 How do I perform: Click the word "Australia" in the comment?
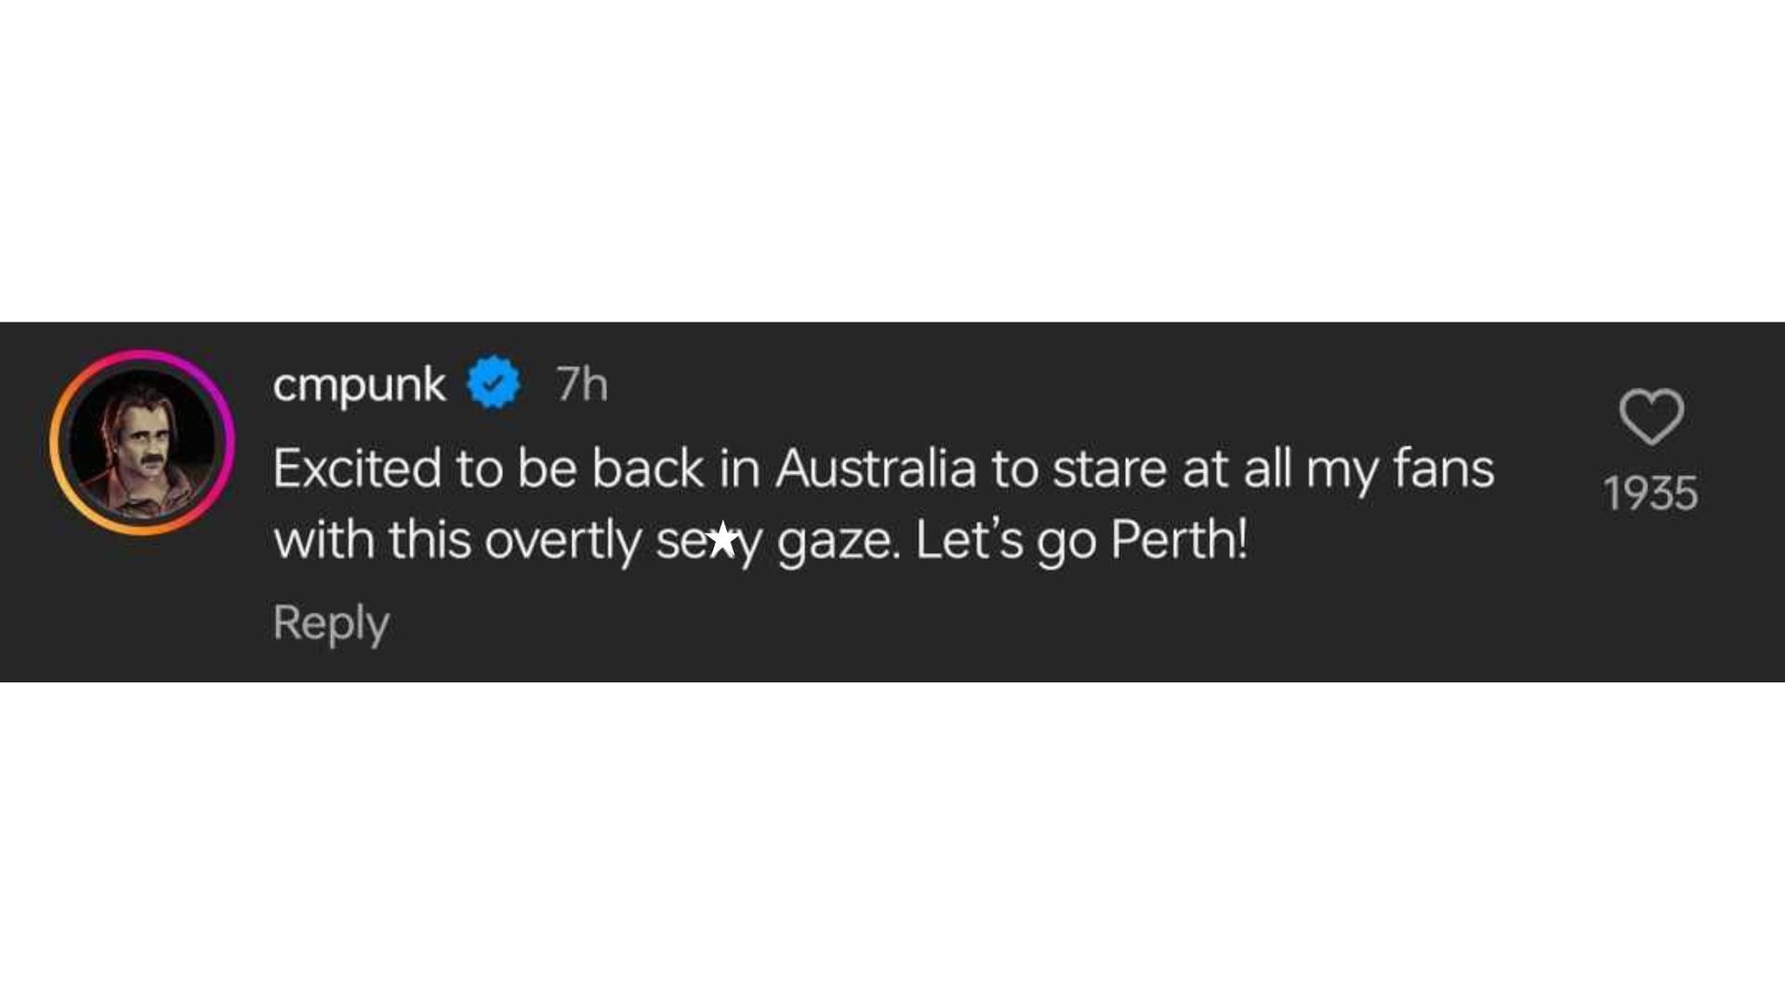[875, 468]
